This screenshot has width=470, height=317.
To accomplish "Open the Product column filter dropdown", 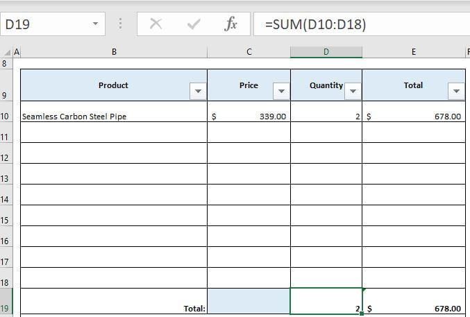I will (199, 92).
